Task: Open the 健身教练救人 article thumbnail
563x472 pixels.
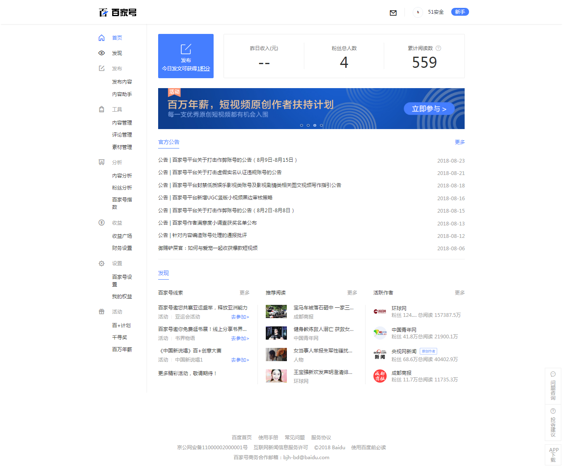Action: tap(276, 333)
